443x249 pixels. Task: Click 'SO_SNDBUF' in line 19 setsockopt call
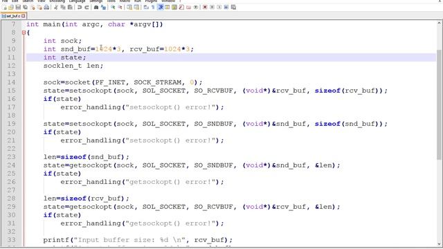pyautogui.click(x=213, y=124)
